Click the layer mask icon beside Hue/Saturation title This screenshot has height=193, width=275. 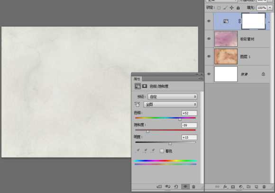pos(145,86)
